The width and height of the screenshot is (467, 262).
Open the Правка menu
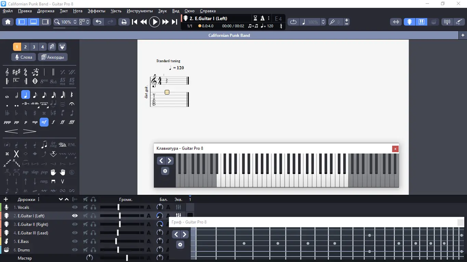coord(25,11)
